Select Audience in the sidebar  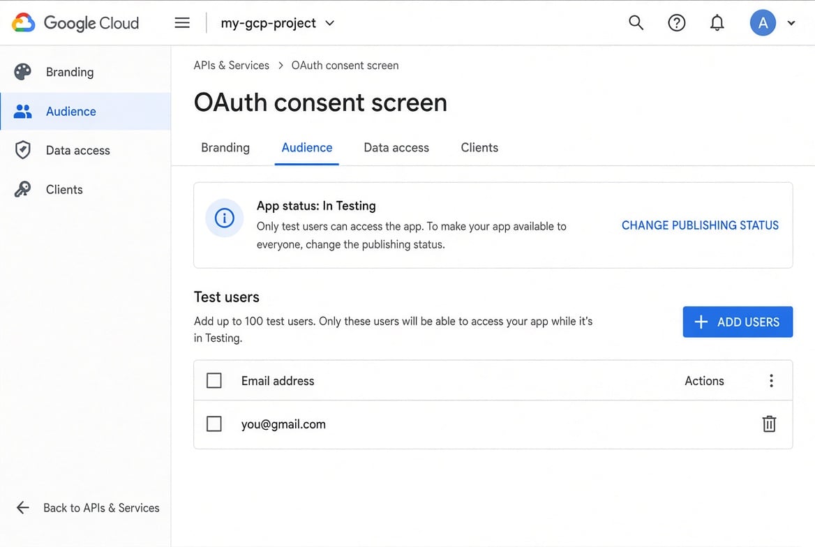[x=85, y=111]
